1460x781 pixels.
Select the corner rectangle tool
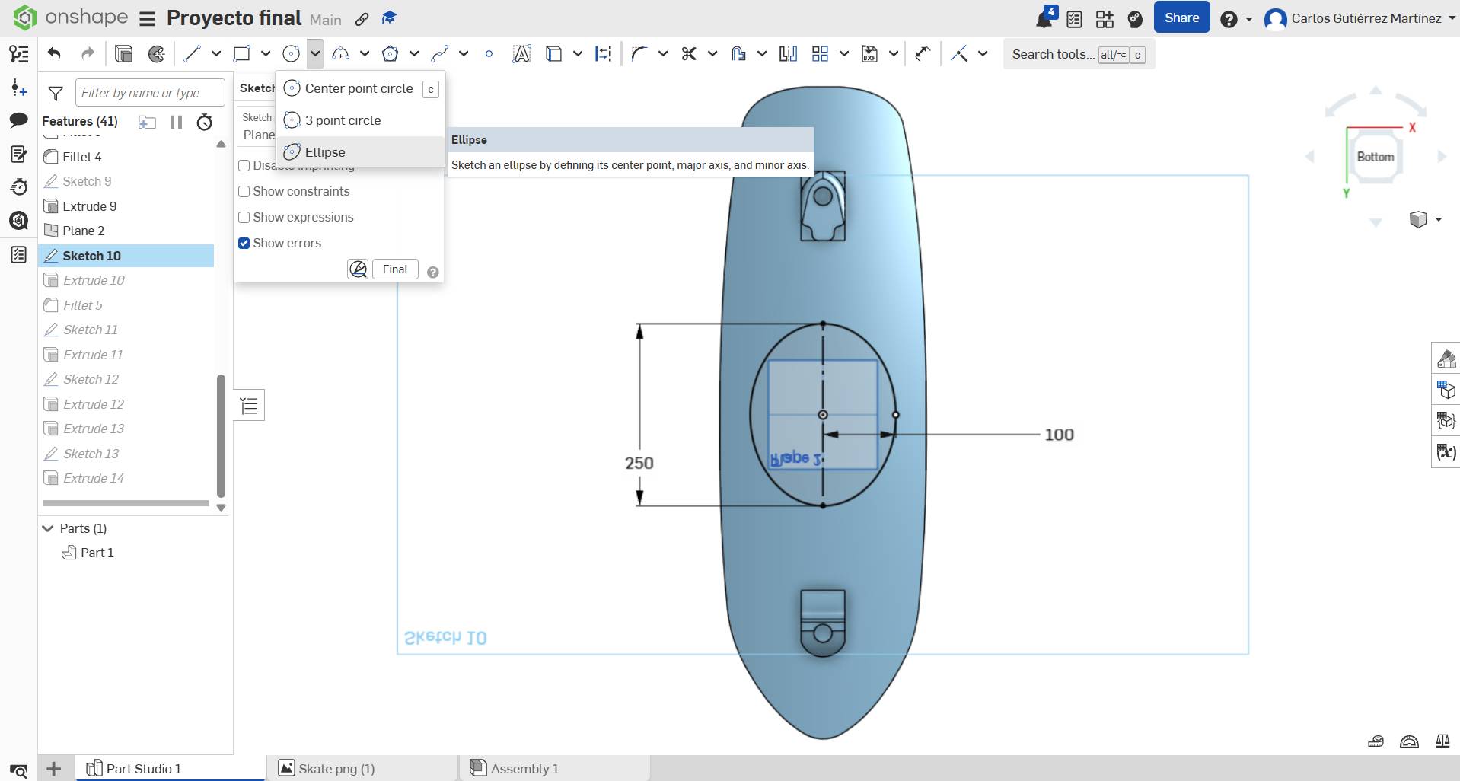point(241,53)
